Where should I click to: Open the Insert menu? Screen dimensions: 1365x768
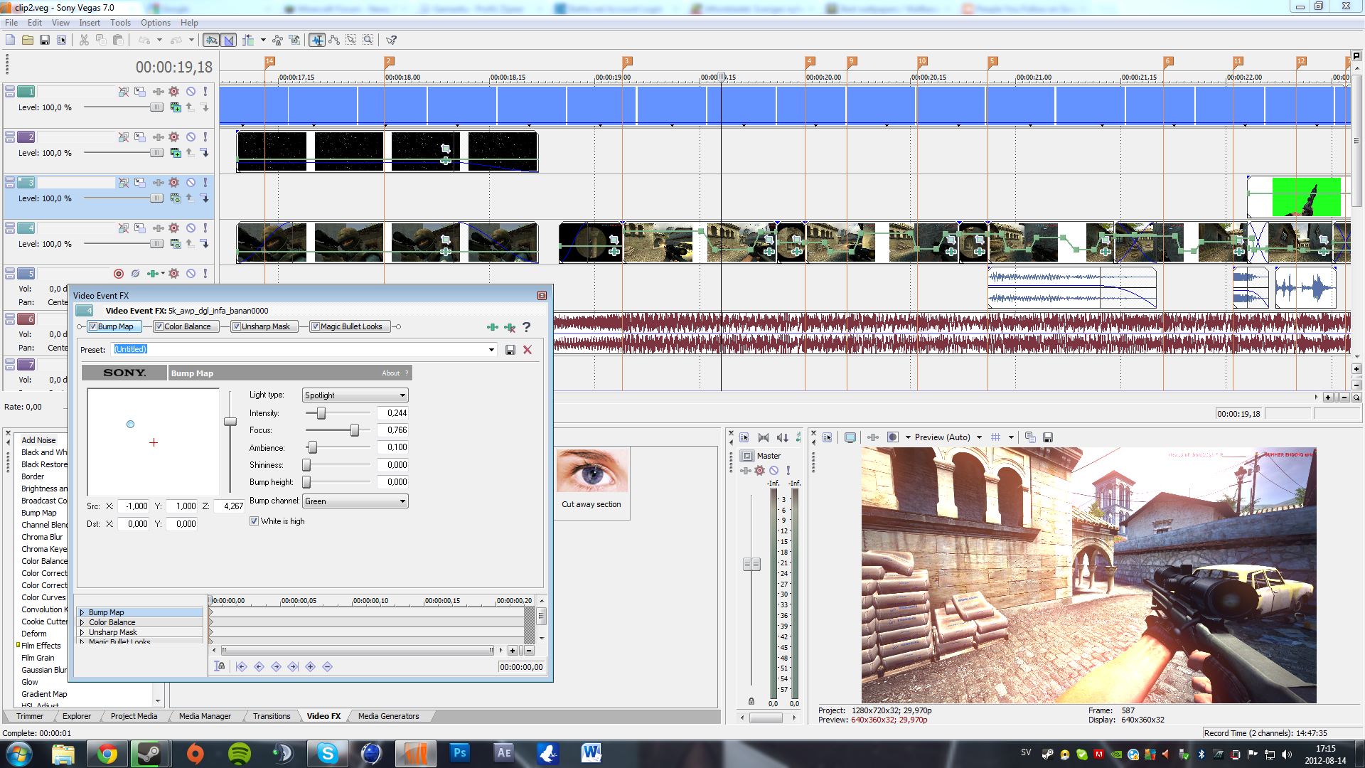(90, 23)
